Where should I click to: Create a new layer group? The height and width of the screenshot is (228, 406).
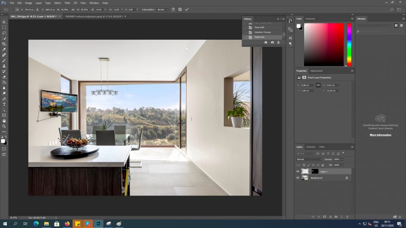[x=336, y=217]
